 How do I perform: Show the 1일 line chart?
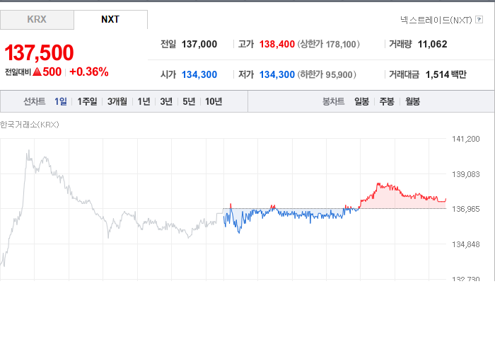tap(61, 101)
